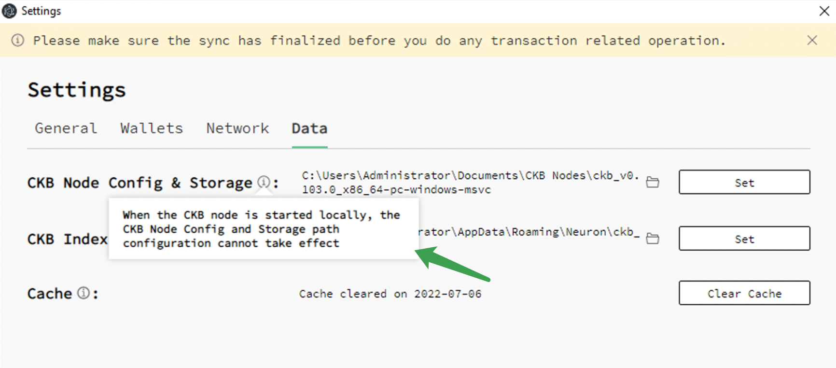Close the Settings window
This screenshot has height=368, width=836.
click(x=824, y=11)
